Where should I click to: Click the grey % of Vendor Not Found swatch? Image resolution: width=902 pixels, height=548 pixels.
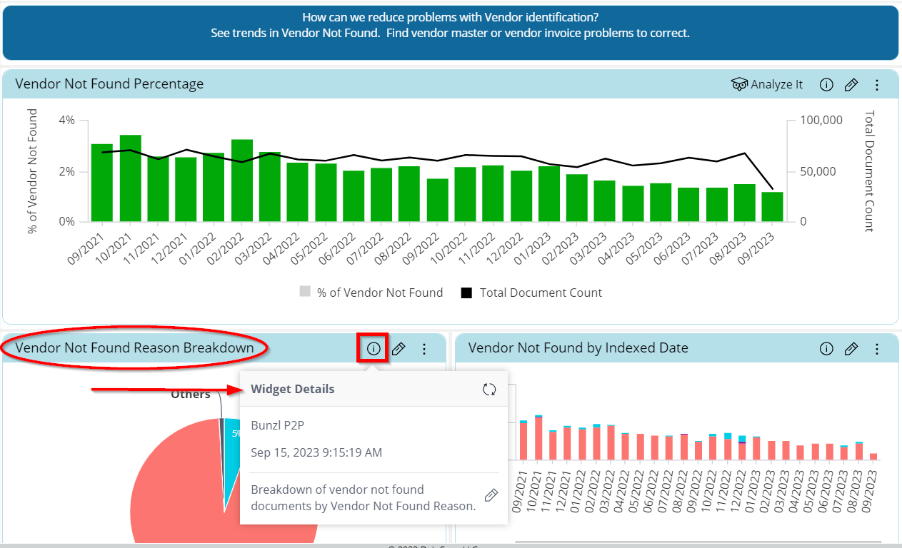point(305,292)
